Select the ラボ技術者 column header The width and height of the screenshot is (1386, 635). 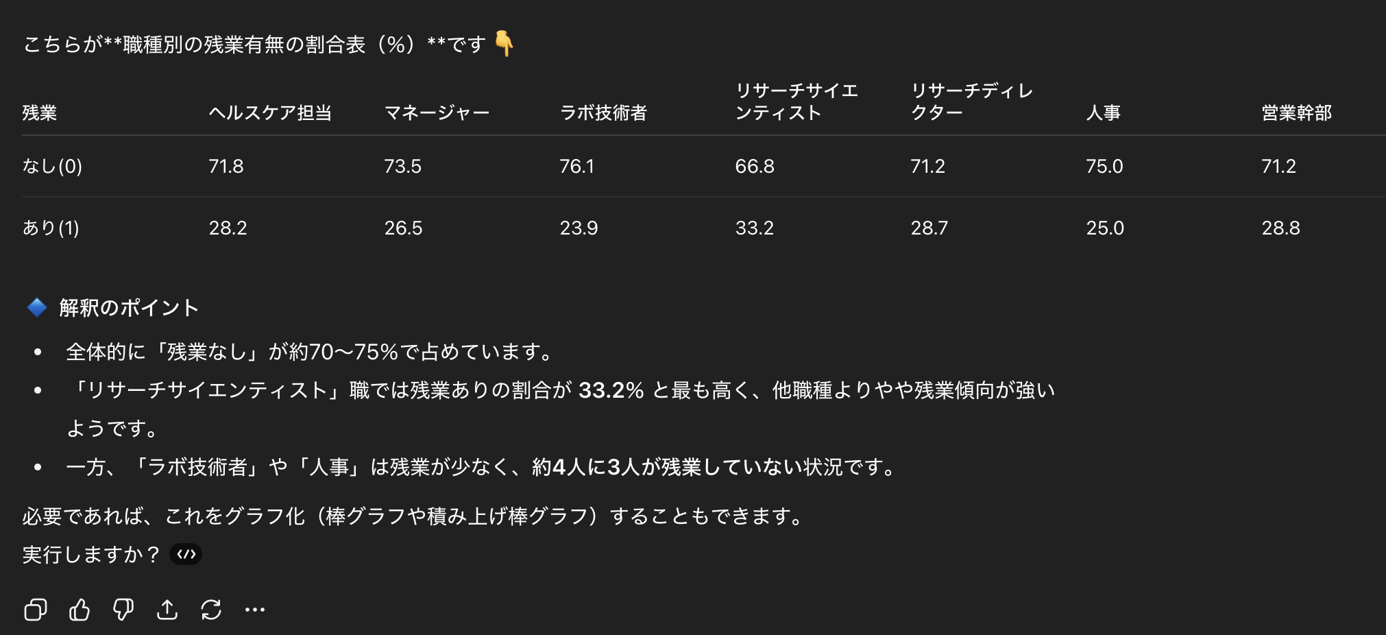(x=606, y=113)
